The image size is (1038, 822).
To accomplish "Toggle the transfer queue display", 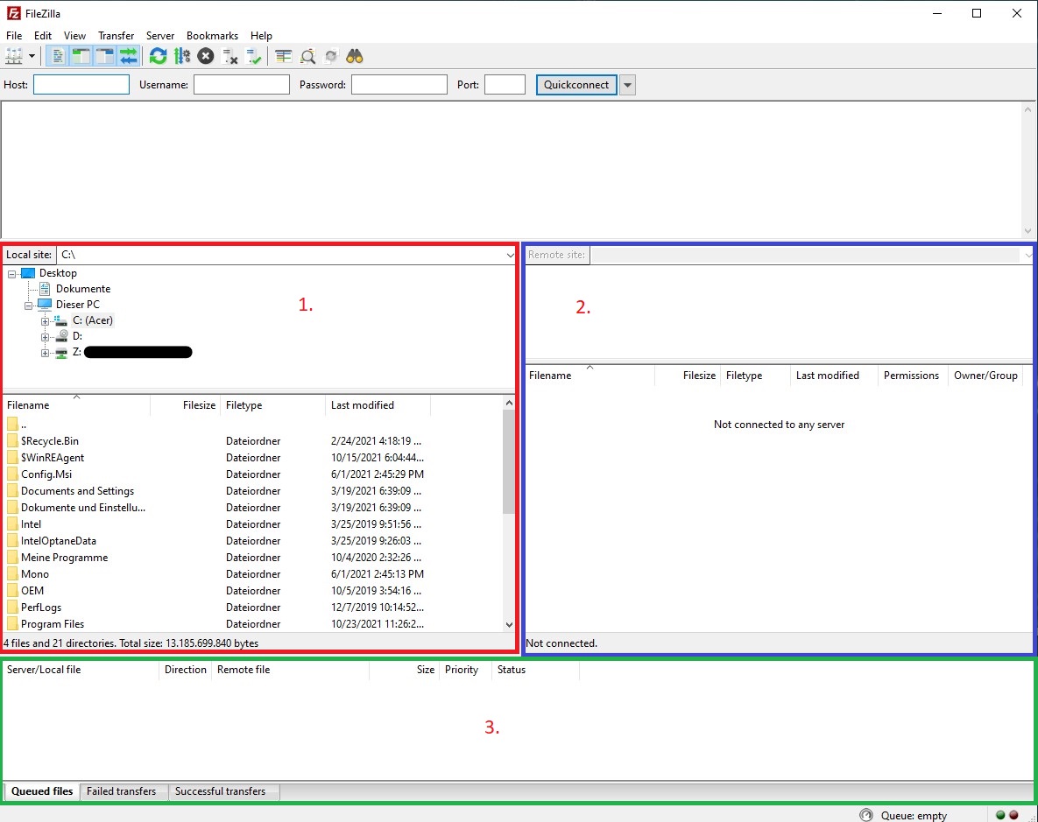I will (x=129, y=56).
